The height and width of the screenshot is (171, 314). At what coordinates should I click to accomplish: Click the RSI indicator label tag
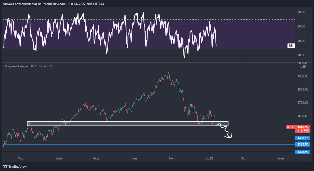(x=291, y=46)
